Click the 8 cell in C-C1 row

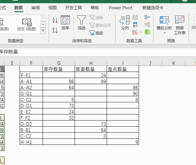tap(123, 99)
